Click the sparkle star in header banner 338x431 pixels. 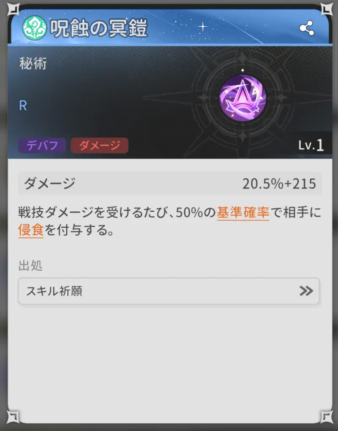[x=203, y=27]
